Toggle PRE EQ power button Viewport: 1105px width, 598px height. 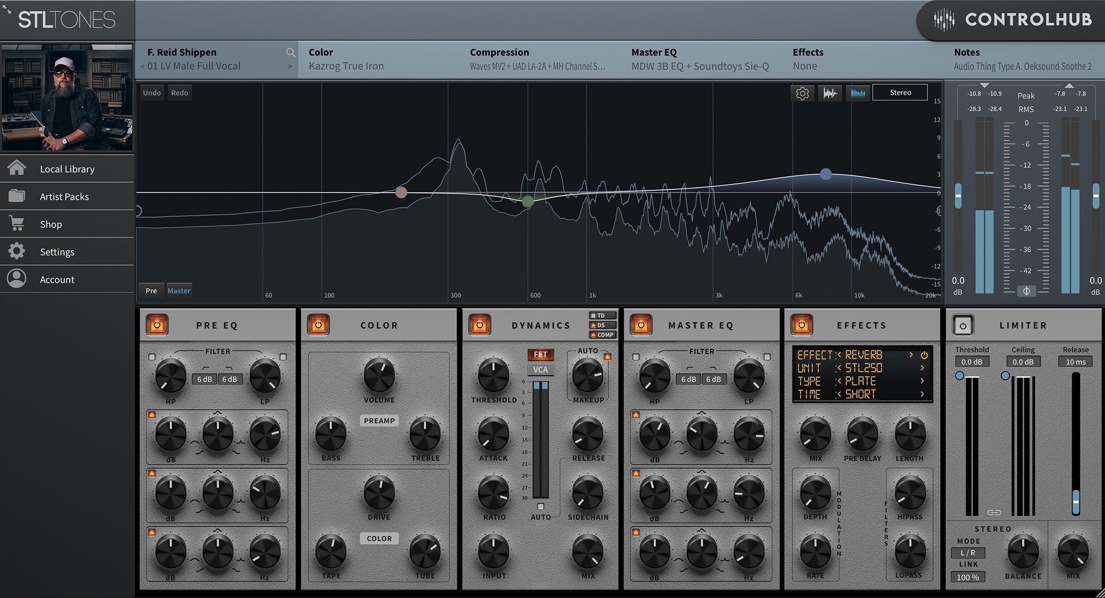pyautogui.click(x=157, y=325)
